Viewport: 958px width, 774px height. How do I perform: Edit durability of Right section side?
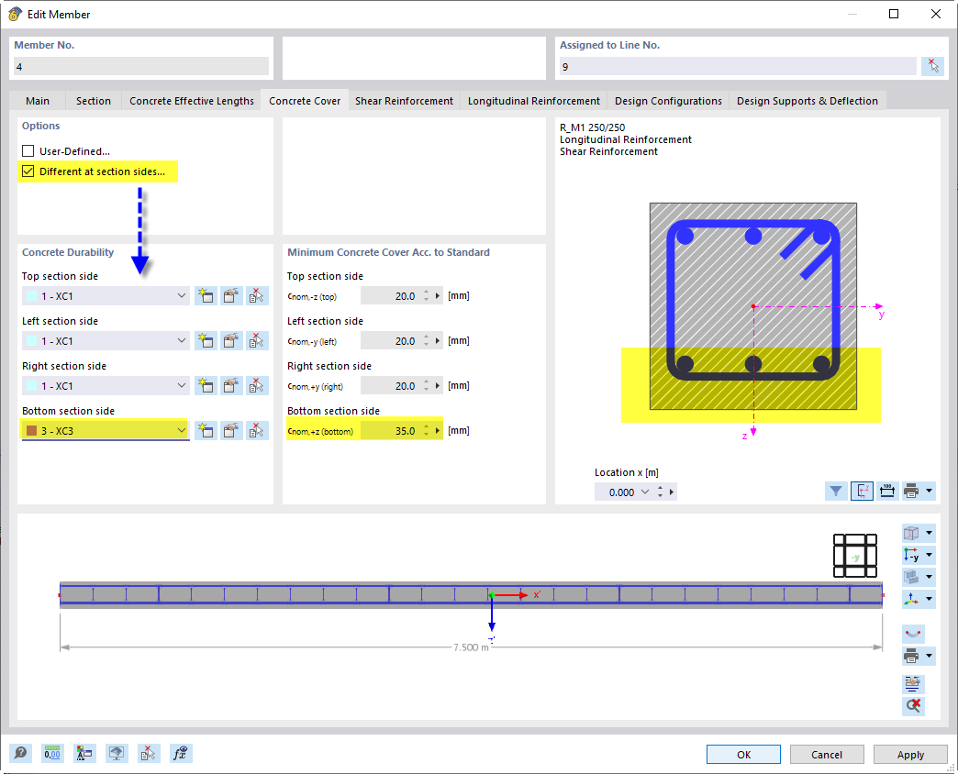point(231,386)
